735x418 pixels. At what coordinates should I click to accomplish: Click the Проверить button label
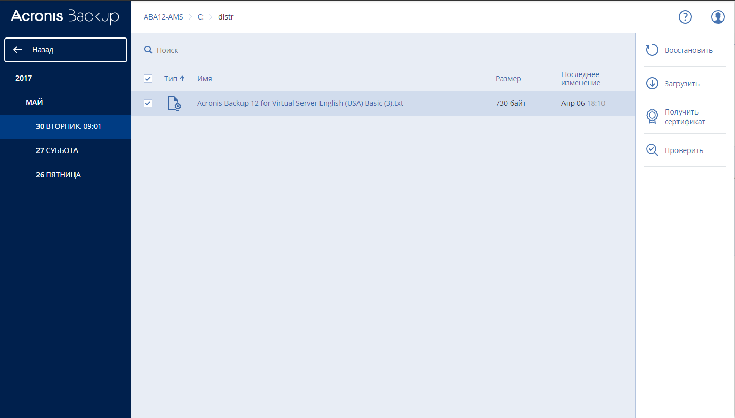pyautogui.click(x=684, y=150)
